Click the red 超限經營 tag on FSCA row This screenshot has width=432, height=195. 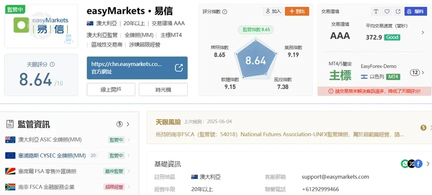pyautogui.click(x=114, y=188)
